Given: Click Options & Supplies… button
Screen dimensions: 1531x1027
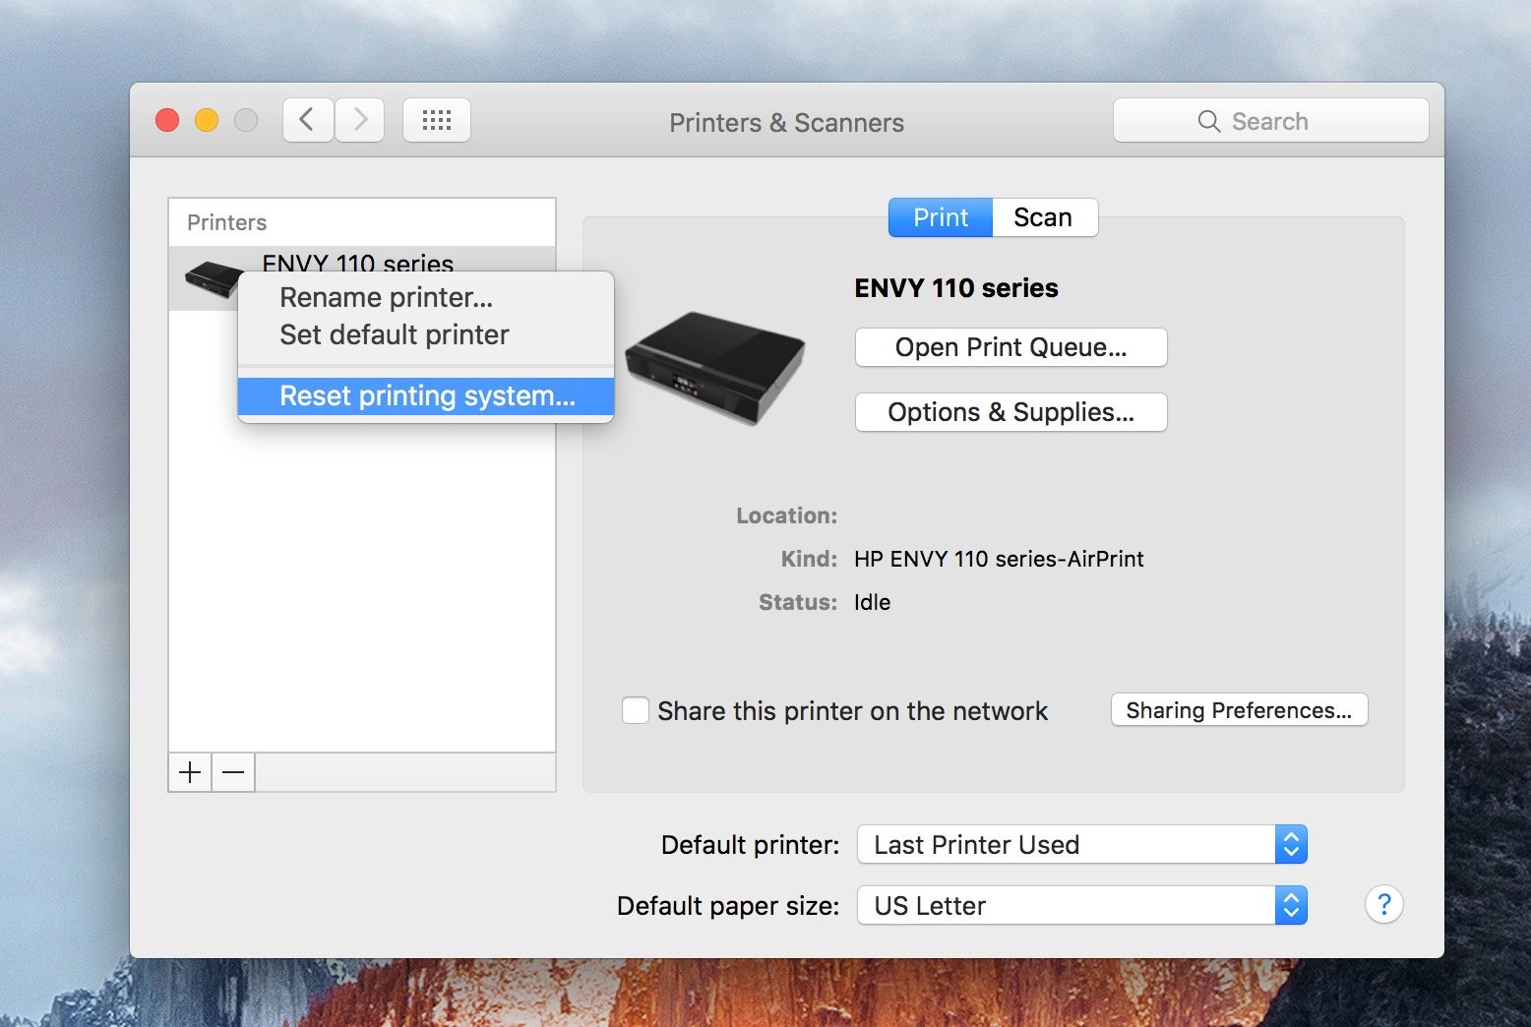Looking at the screenshot, I should 1011,412.
